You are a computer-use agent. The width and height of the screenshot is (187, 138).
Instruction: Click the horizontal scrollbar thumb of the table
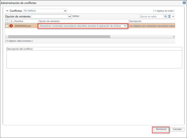coord(59,36)
